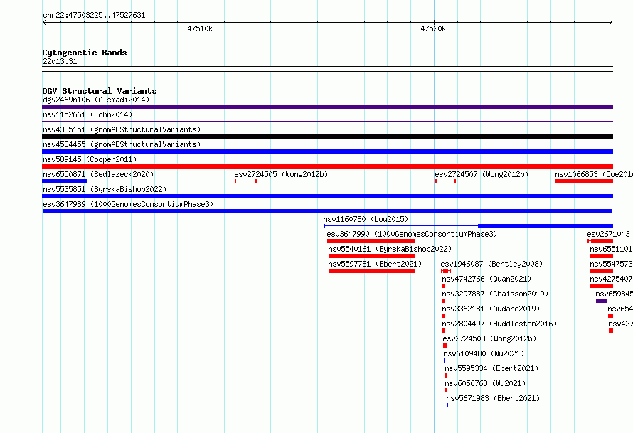The height and width of the screenshot is (433, 633).
Task: Click the nsv5595334 (Ebert2021) label
Action: (491, 368)
